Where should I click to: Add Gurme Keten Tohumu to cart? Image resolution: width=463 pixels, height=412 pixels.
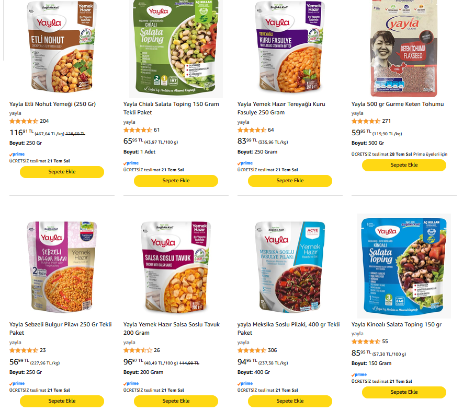click(x=404, y=165)
